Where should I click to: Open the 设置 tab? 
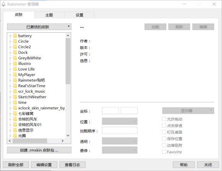(x=79, y=15)
